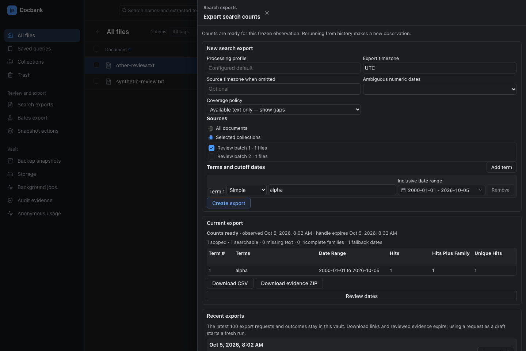Click the Bates export stamp icon
Image resolution: width=526 pixels, height=351 pixels.
[10, 118]
